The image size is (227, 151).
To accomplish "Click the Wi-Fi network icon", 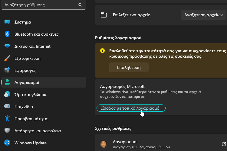I will point(7,46).
